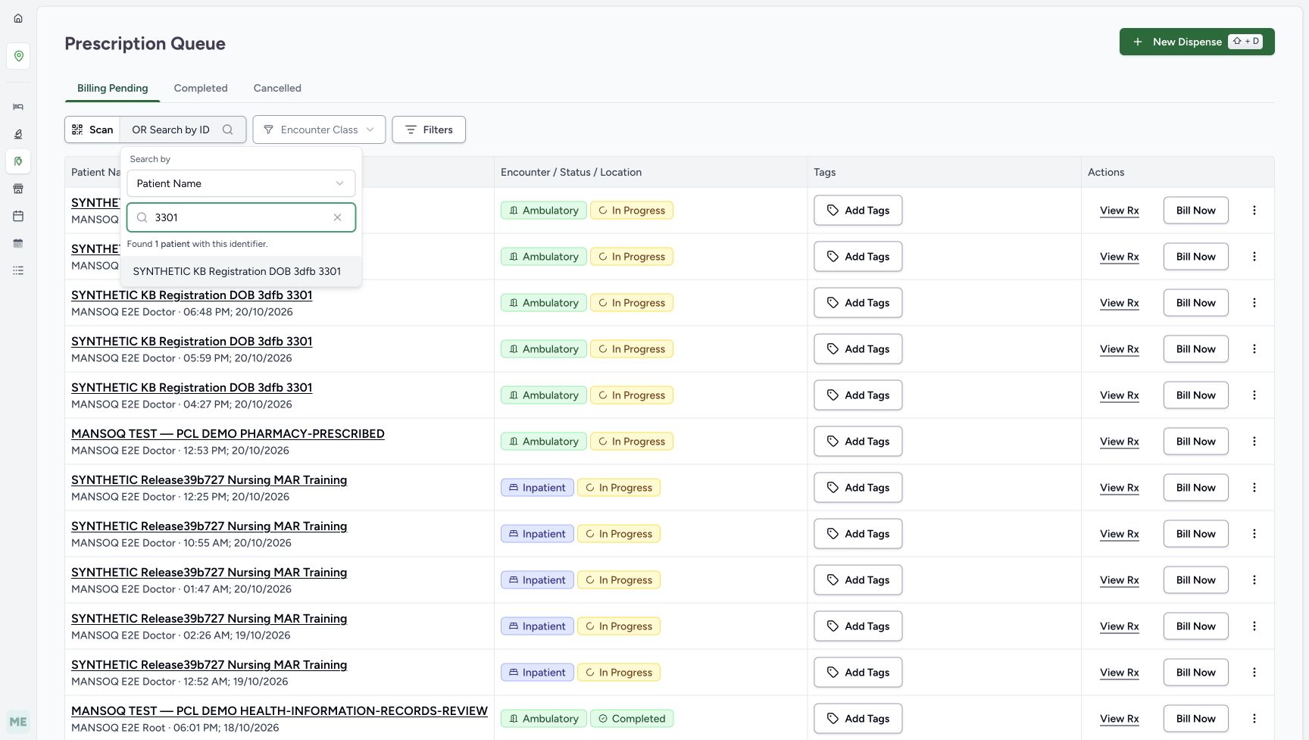Open Nursing MAR Training link dated 12:52 AM
The width and height of the screenshot is (1309, 740).
(x=209, y=665)
